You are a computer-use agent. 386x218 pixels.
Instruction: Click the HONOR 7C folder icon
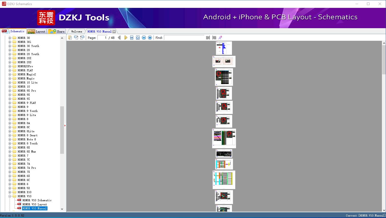(x=14, y=160)
